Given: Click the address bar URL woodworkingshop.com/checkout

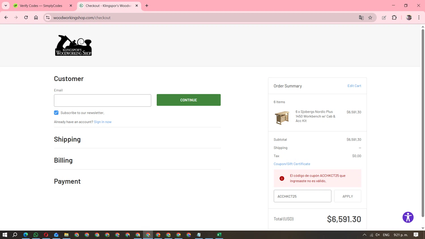Looking at the screenshot, I should tap(82, 18).
